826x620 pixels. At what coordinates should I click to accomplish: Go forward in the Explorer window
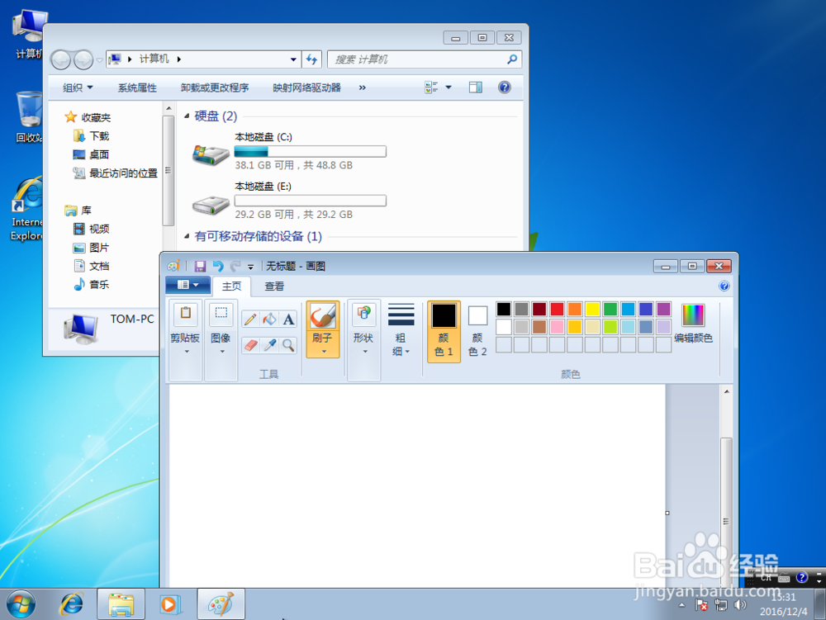point(83,59)
